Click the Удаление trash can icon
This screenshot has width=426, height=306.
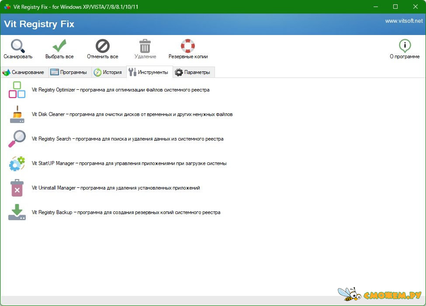click(x=145, y=46)
